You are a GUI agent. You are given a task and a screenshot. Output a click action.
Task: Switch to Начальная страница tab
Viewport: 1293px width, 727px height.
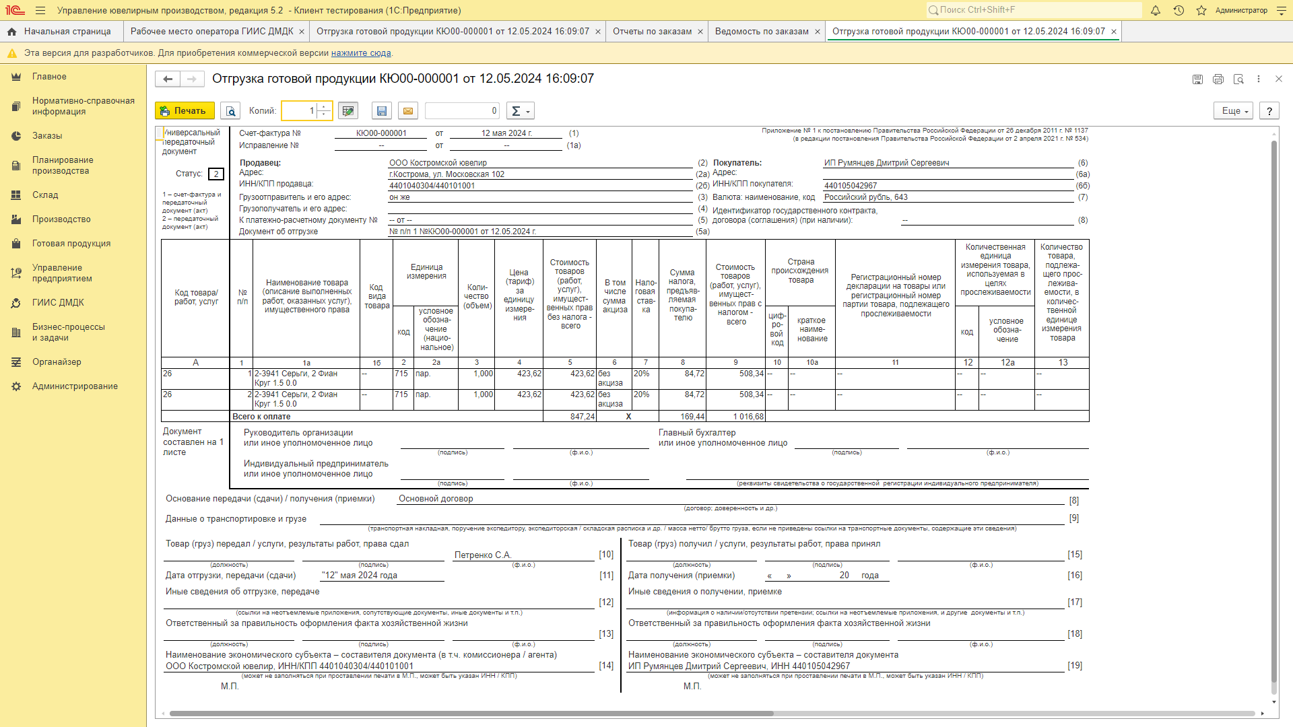pyautogui.click(x=61, y=32)
